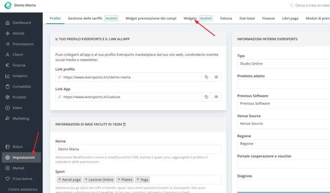Click the Eversports logo icon
Viewport: 330px width, 193px height.
[8, 5]
